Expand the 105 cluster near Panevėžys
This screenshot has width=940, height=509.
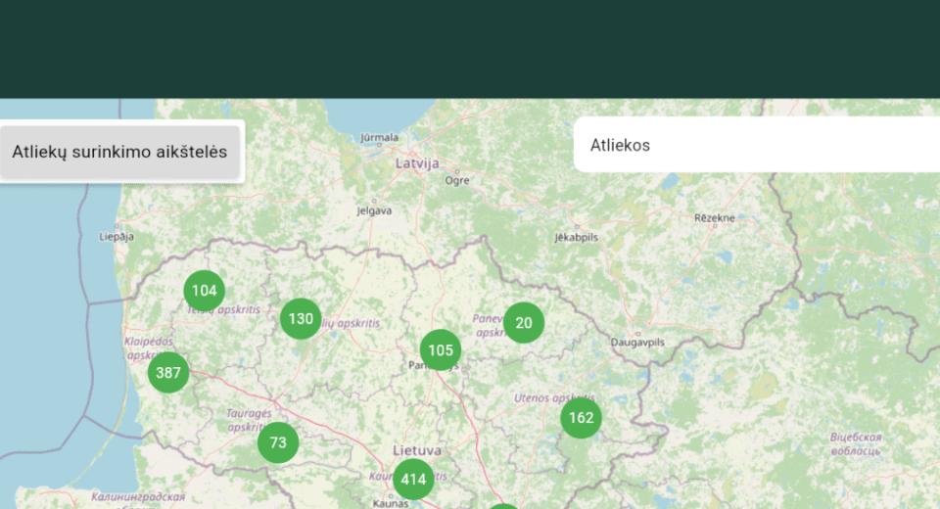coord(441,350)
